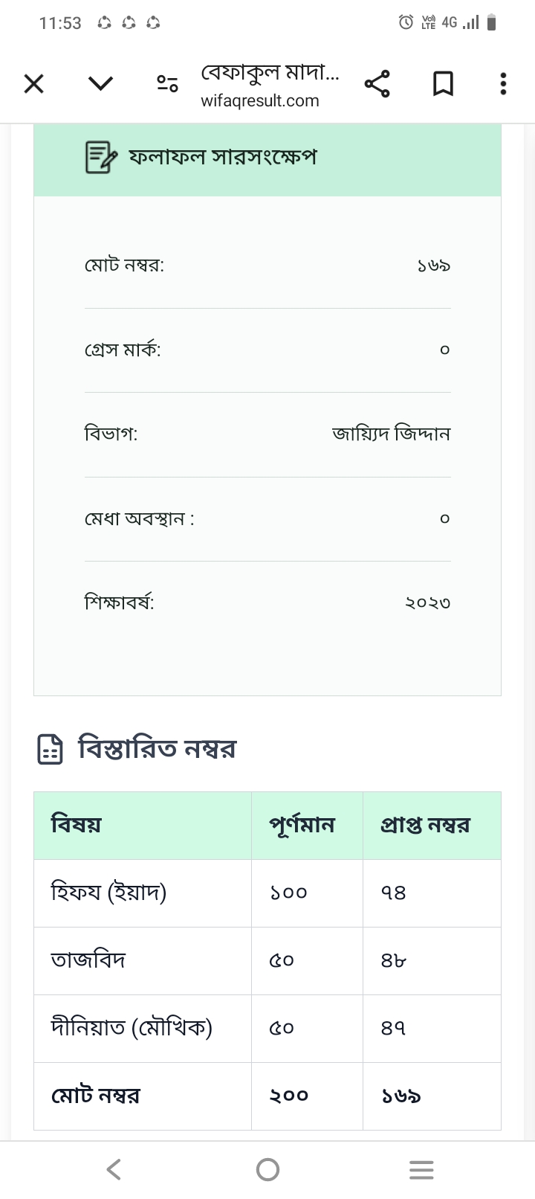Close the in-app browser tab
The image size is (535, 1199).
33,84
